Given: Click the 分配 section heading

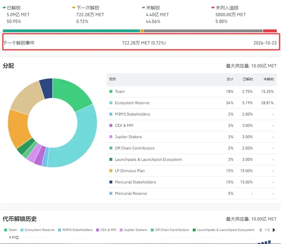Looking at the screenshot, I should [8, 66].
